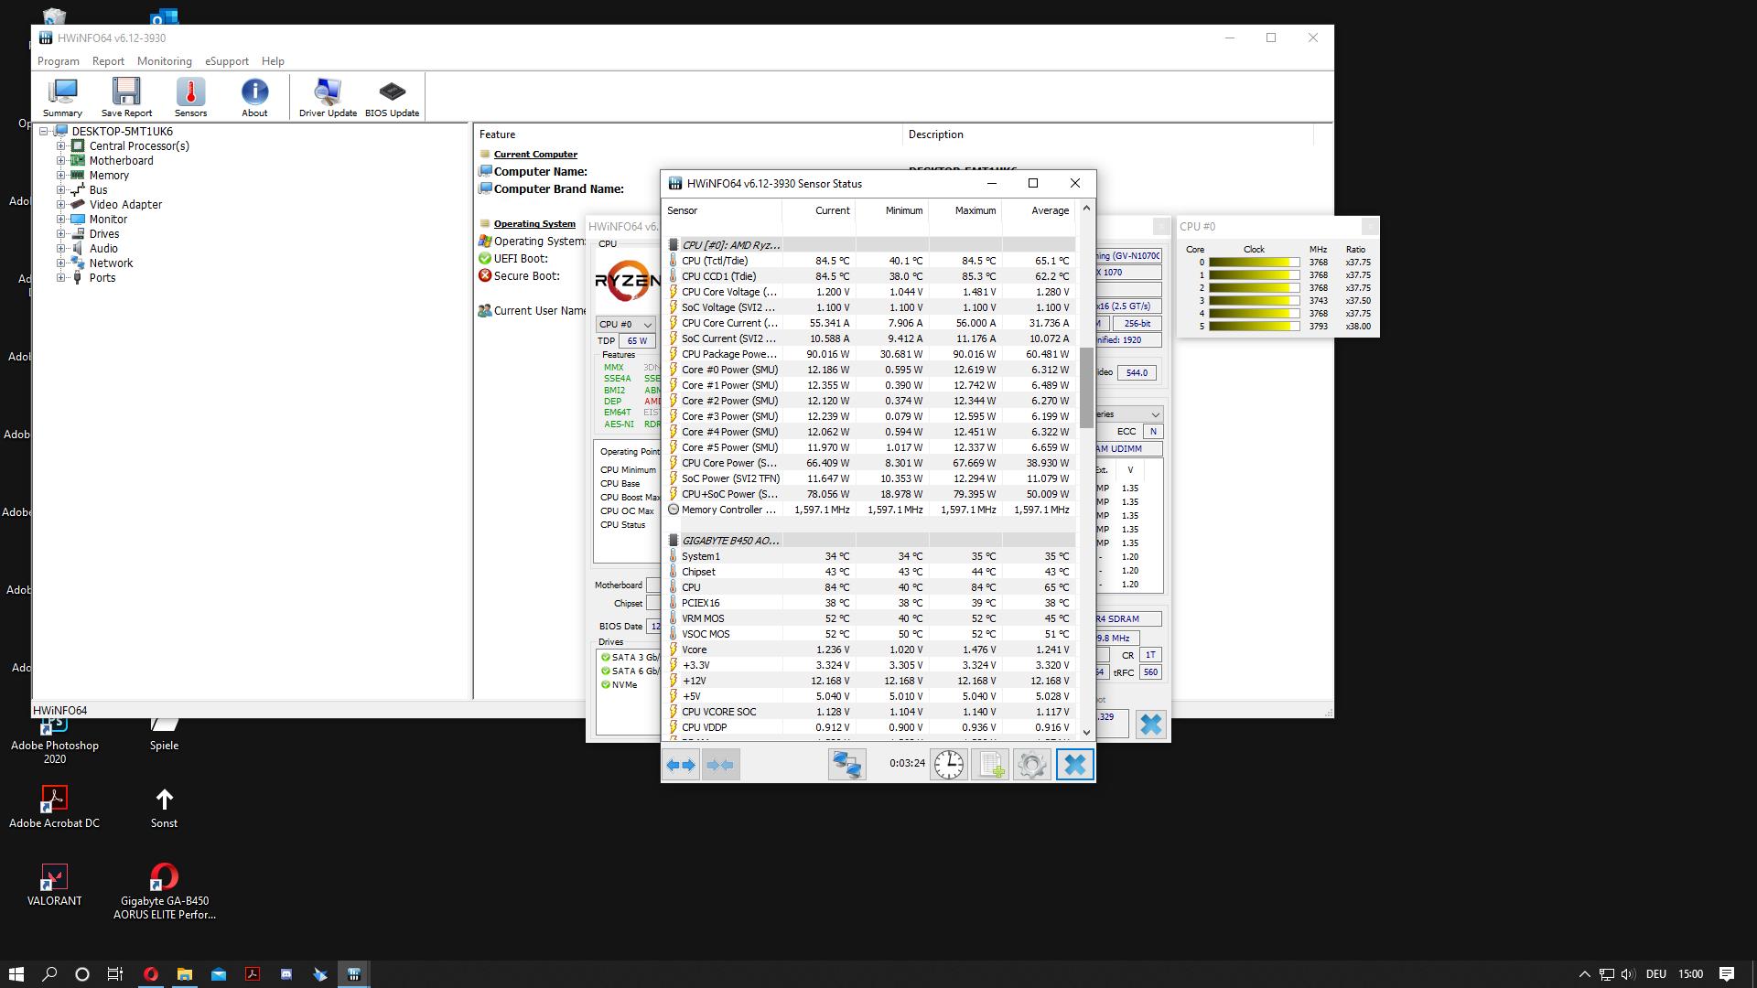Open sensor settings via the gear icon
Image resolution: width=1757 pixels, height=988 pixels.
(1032, 764)
